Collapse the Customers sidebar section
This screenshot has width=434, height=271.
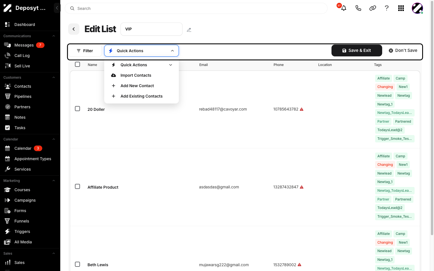[54, 78]
